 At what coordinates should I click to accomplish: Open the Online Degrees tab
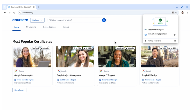click(49, 27)
